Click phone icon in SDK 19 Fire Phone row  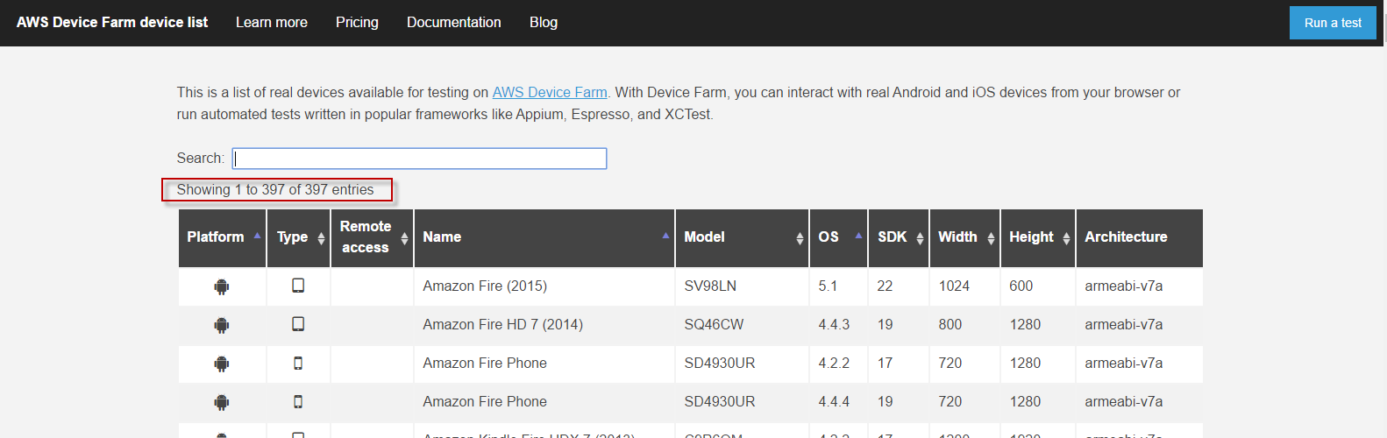pos(298,401)
